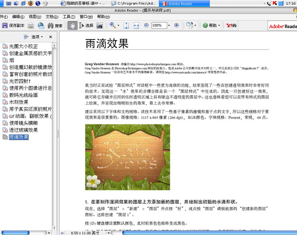The height and width of the screenshot is (235, 297).
Task: Click the zoom in plus button
Action: click(177, 25)
